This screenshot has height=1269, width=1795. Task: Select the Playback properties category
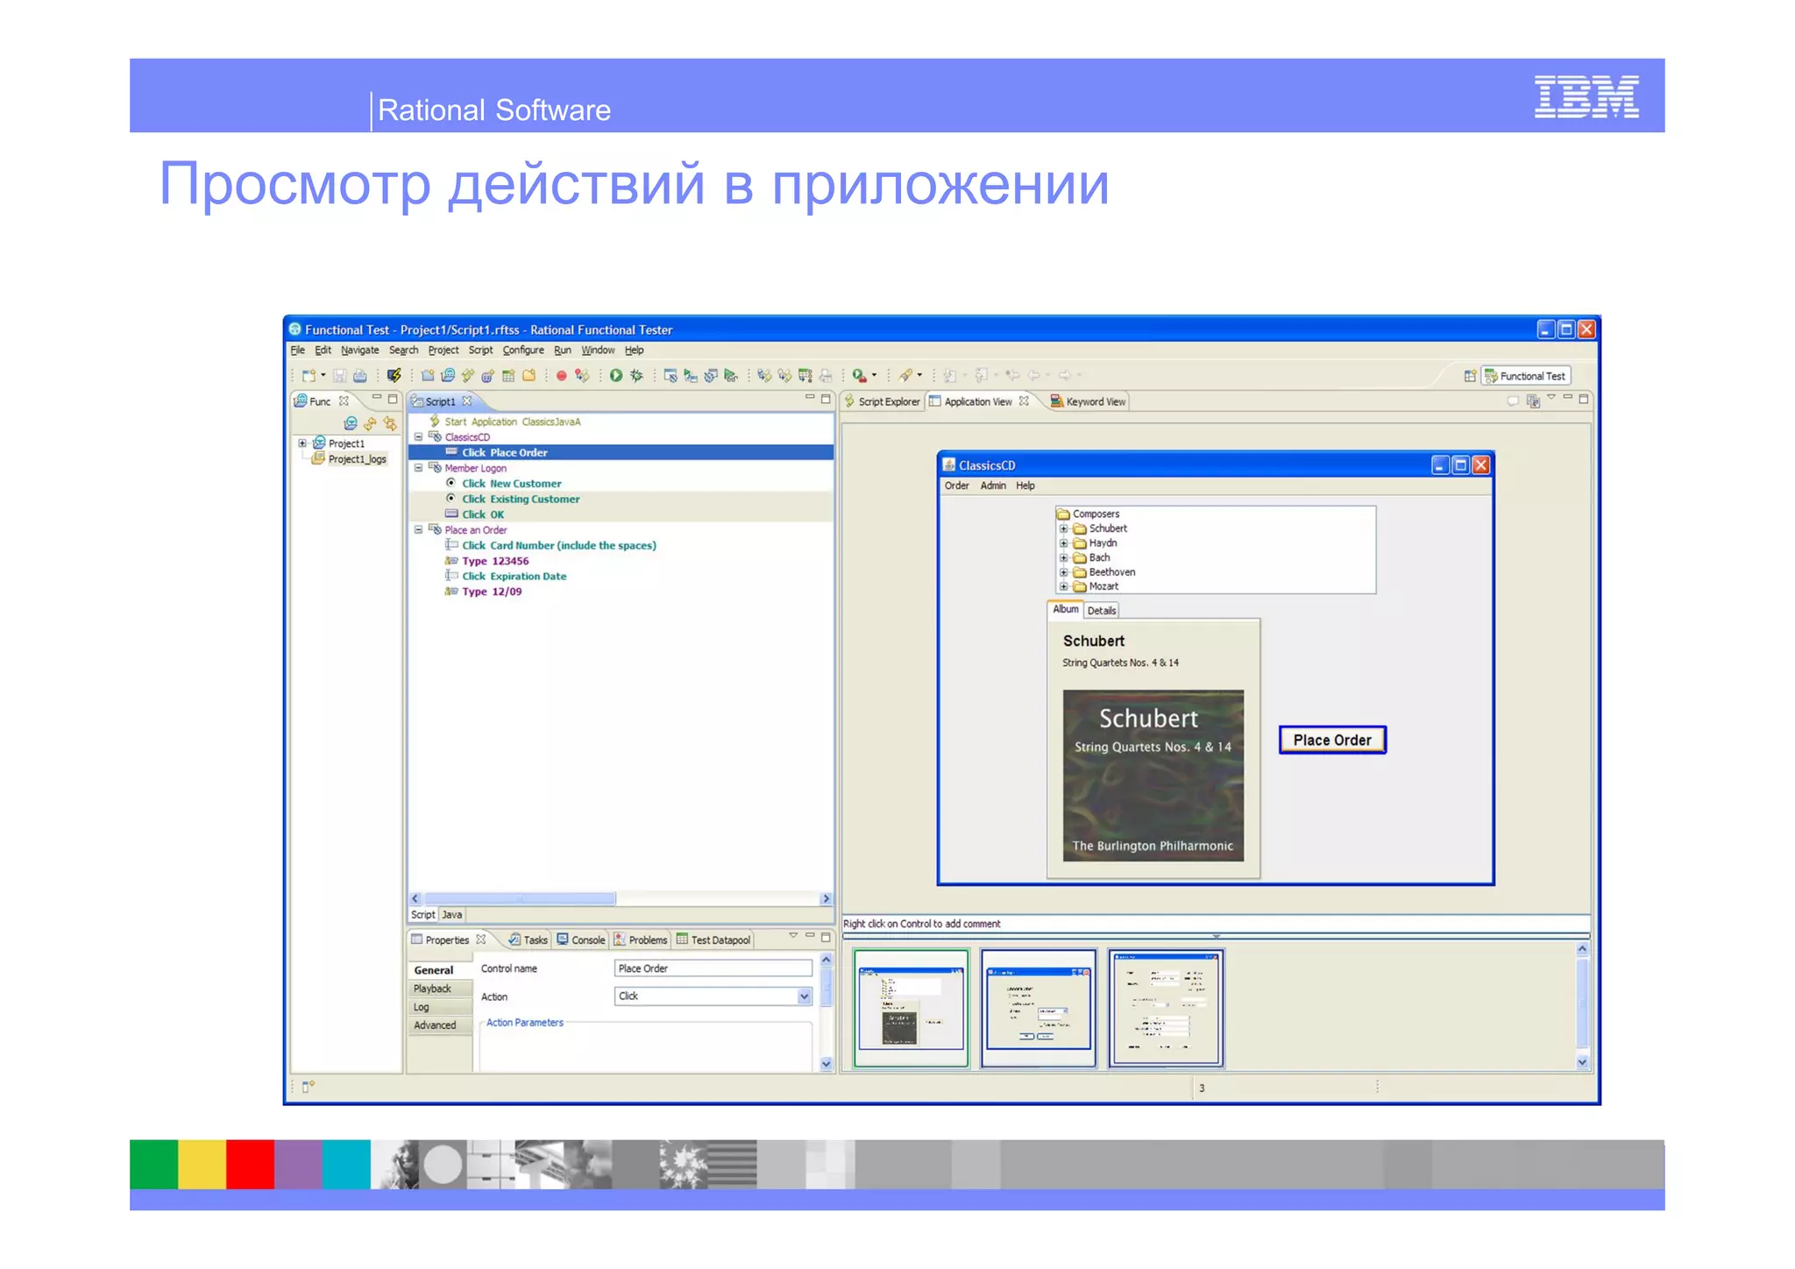point(440,989)
